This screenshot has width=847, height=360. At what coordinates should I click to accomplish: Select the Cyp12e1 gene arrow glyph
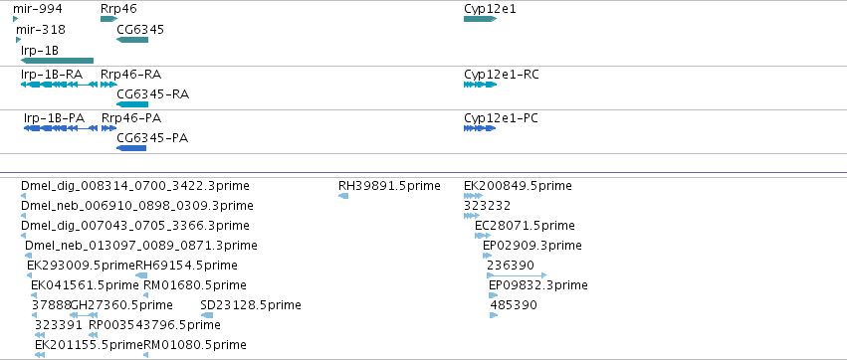(480, 19)
